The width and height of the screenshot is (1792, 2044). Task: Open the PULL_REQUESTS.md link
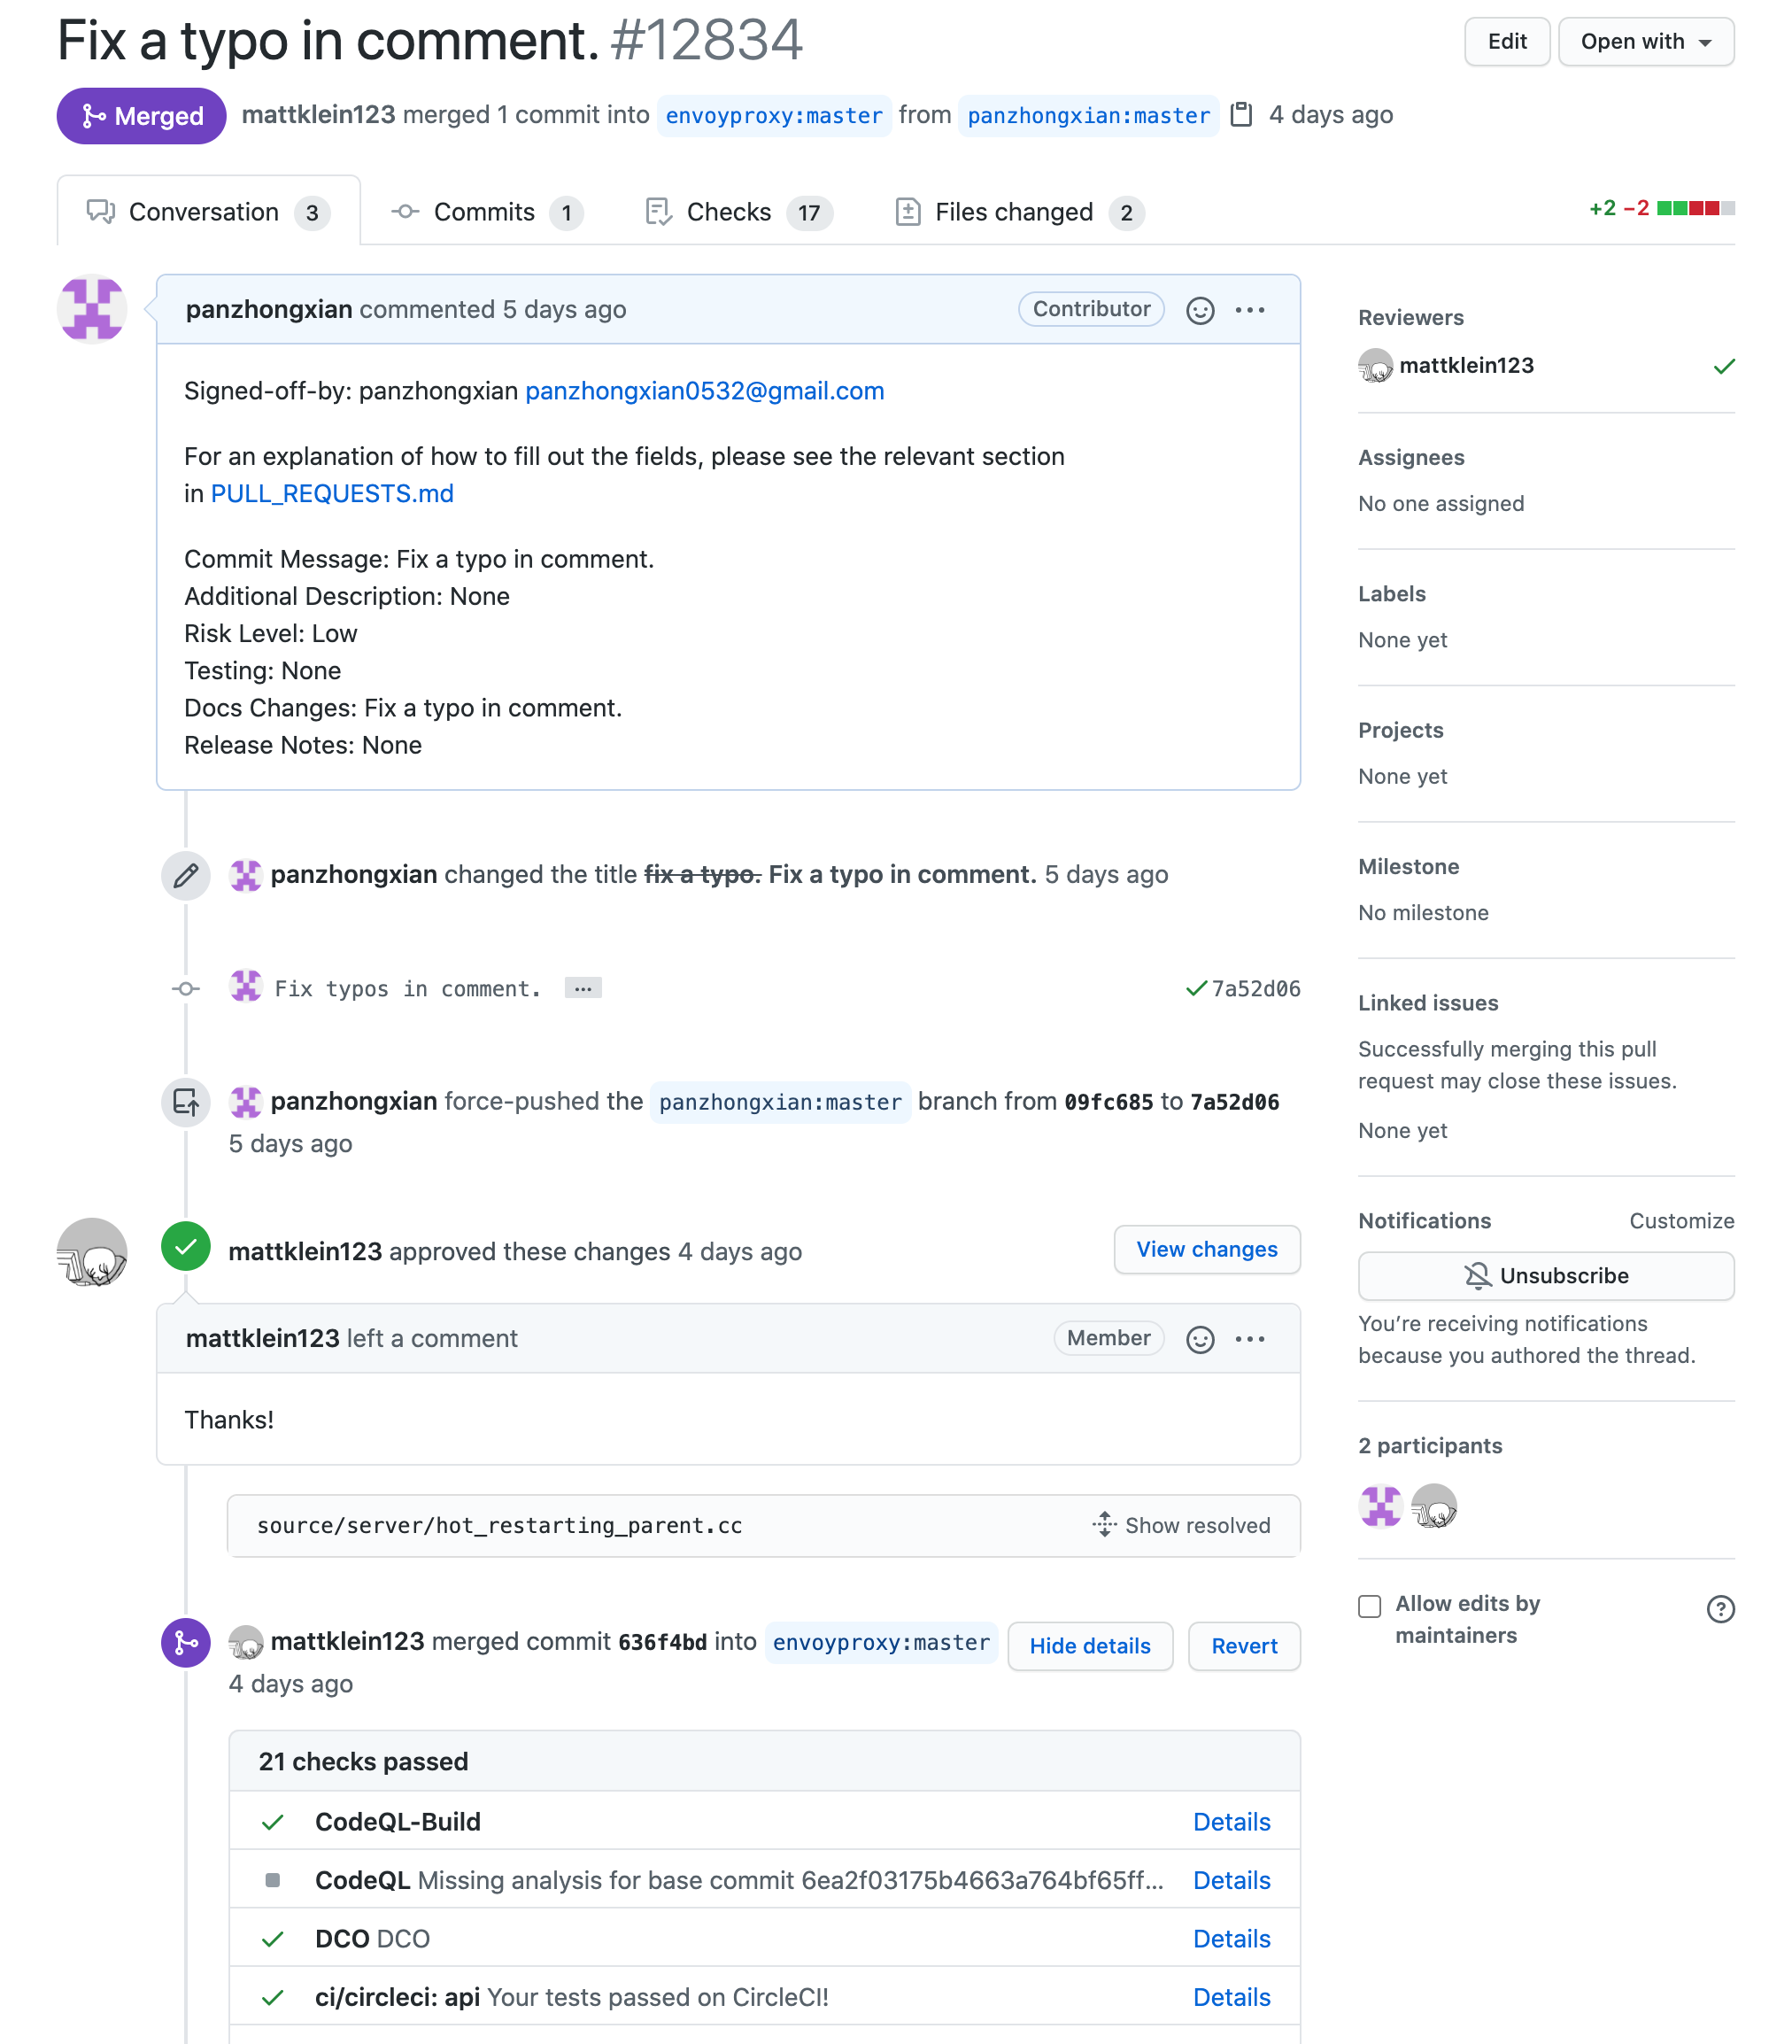coord(332,494)
